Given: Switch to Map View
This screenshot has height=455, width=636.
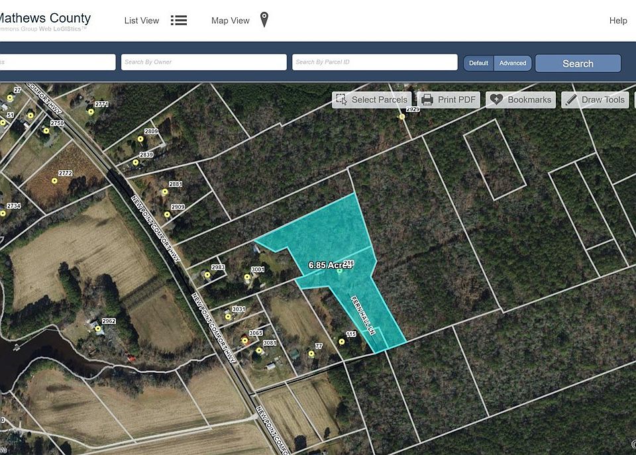Looking at the screenshot, I should [230, 21].
